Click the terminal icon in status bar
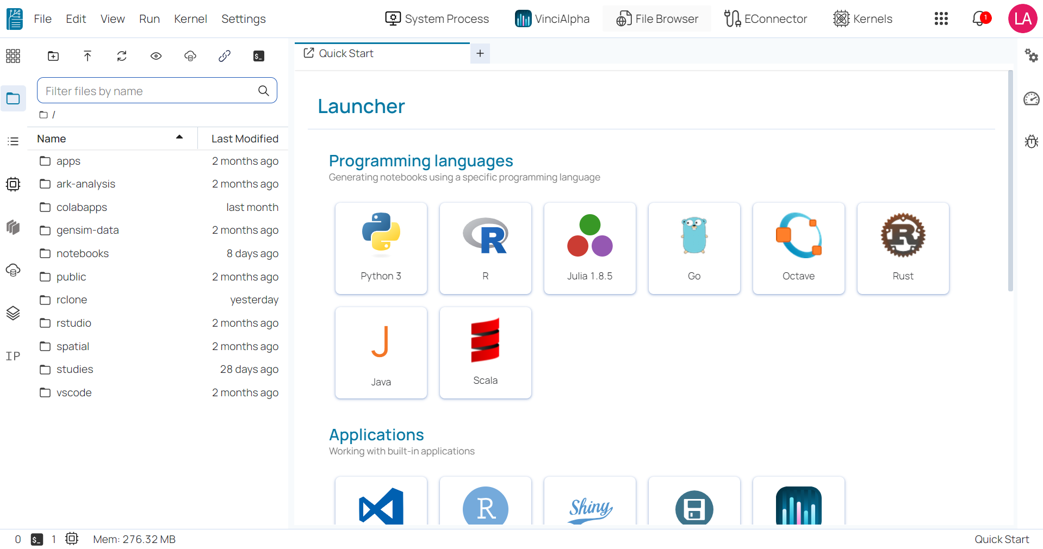 [x=37, y=539]
